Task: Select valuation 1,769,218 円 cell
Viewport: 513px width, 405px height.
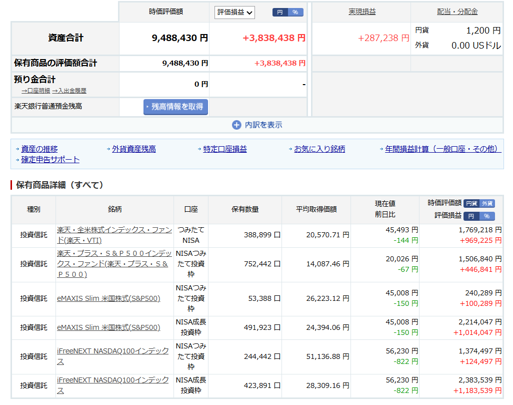Action: click(x=480, y=230)
